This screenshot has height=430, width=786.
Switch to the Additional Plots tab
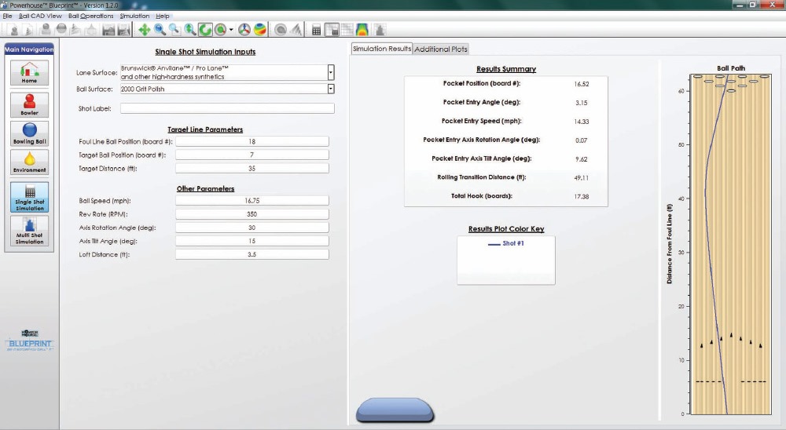441,49
